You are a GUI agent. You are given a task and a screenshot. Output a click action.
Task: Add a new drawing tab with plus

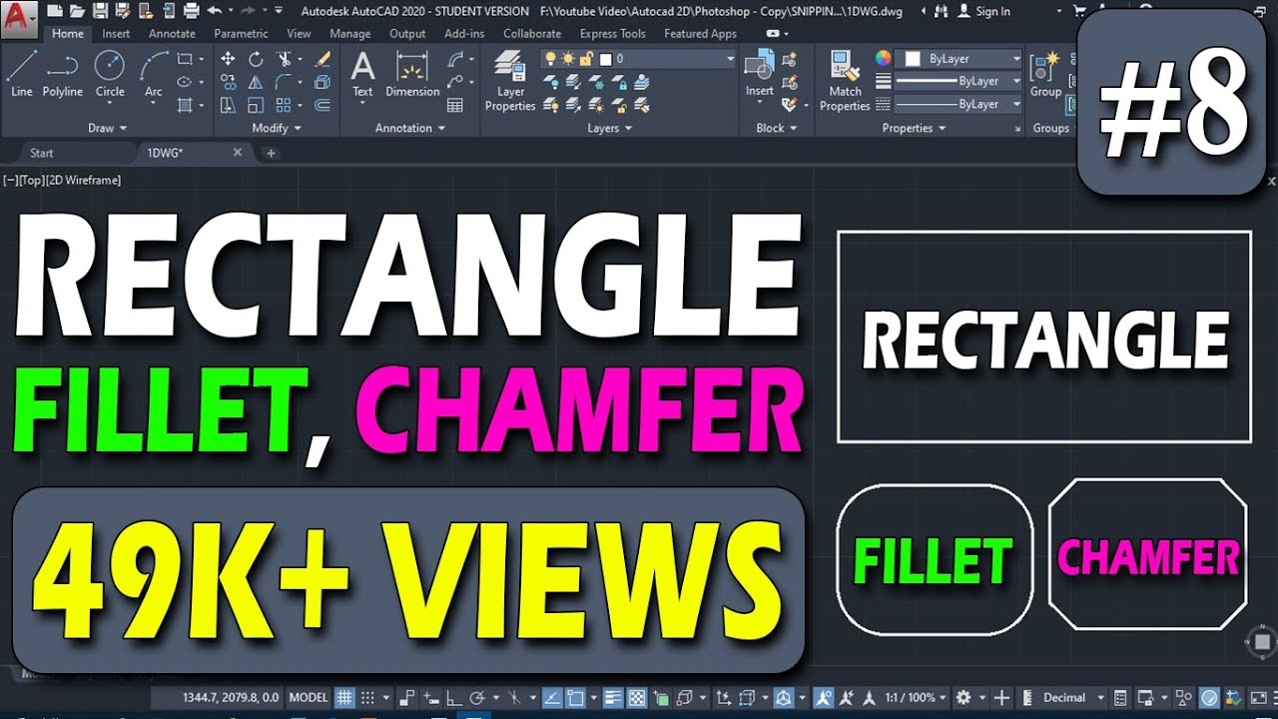pyautogui.click(x=271, y=153)
